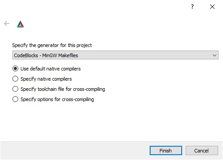Choose the Specify native compilers radio button
This screenshot has width=223, height=160.
(15, 79)
